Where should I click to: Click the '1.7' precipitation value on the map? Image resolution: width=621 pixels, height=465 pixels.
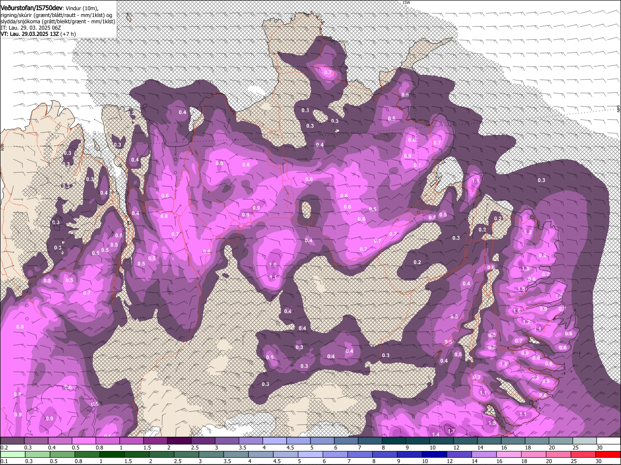pos(451,431)
